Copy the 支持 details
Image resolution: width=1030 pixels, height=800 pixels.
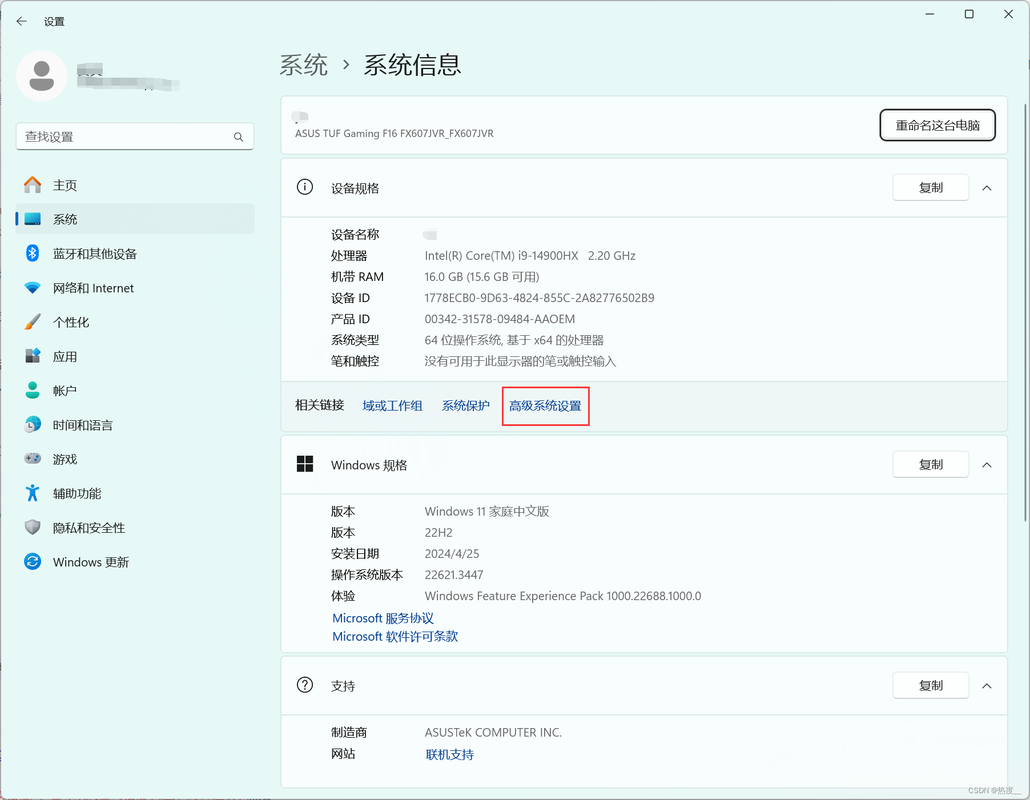tap(931, 685)
